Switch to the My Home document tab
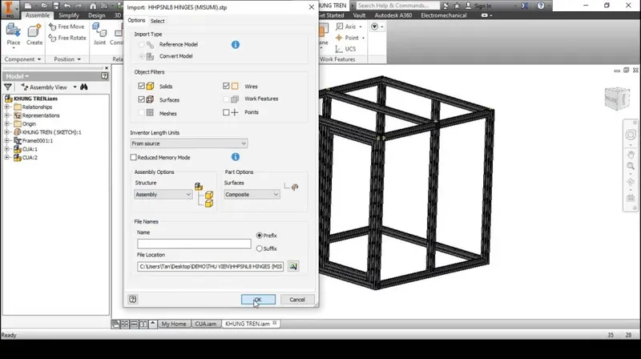 (x=174, y=324)
